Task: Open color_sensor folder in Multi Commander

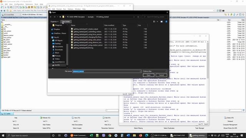Action: 7,31
